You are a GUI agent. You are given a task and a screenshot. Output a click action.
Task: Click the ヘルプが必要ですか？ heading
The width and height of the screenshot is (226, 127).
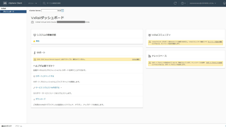(x=44, y=66)
